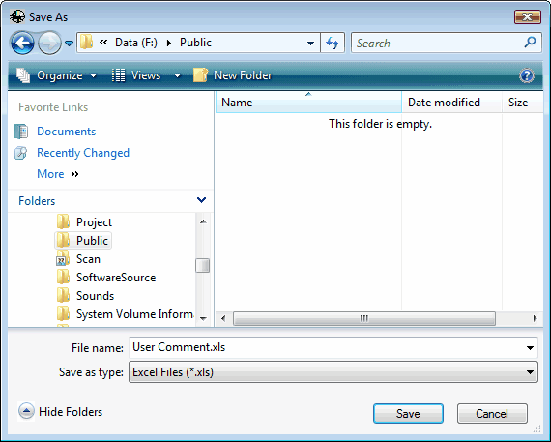Screen dimensions: 551x442
Task: Click the Recently Changed link icon
Action: [21, 153]
